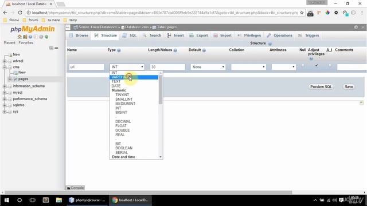Viewport: 367px width, 206px height.
Task: Open the Export tab
Action: 199,35
